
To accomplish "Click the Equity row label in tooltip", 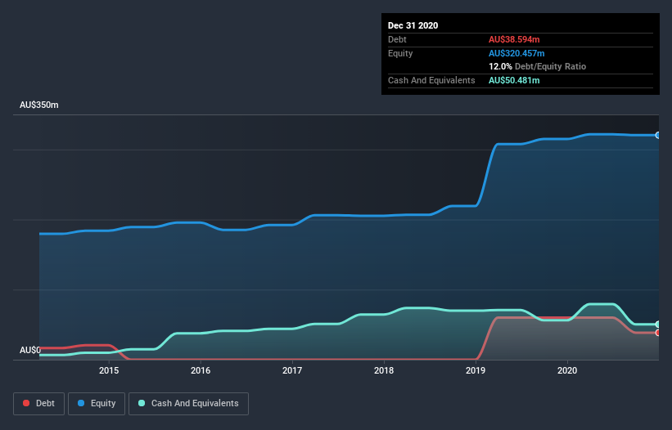I will click(400, 53).
